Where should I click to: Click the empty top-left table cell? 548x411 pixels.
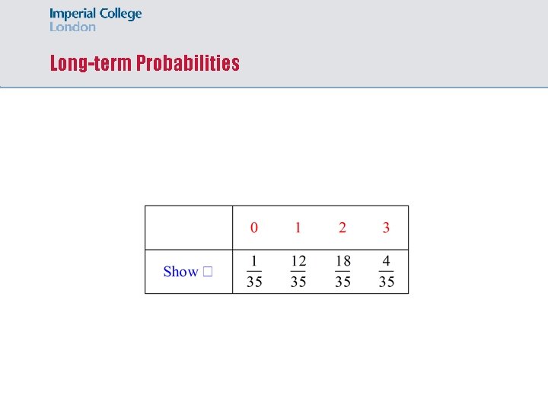click(189, 228)
